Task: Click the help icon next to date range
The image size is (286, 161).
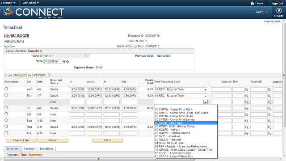Action: tap(50, 75)
